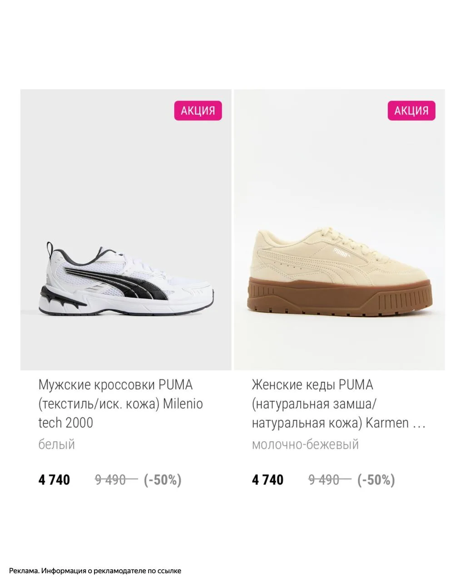465x581 pixels.
Task: Click the (-50%) discount for women's sneakers
Action: 376,480
